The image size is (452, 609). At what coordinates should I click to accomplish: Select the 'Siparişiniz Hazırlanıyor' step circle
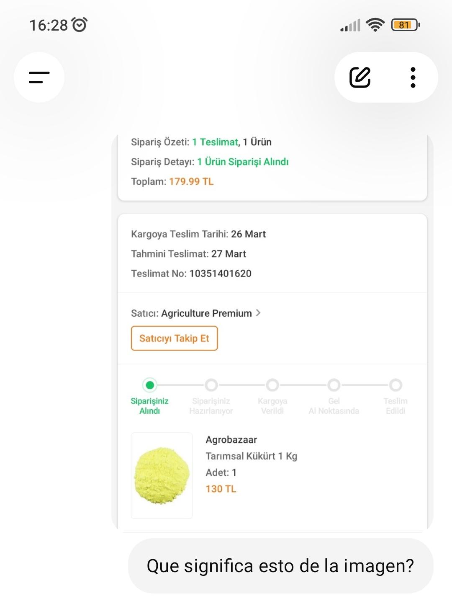point(211,385)
